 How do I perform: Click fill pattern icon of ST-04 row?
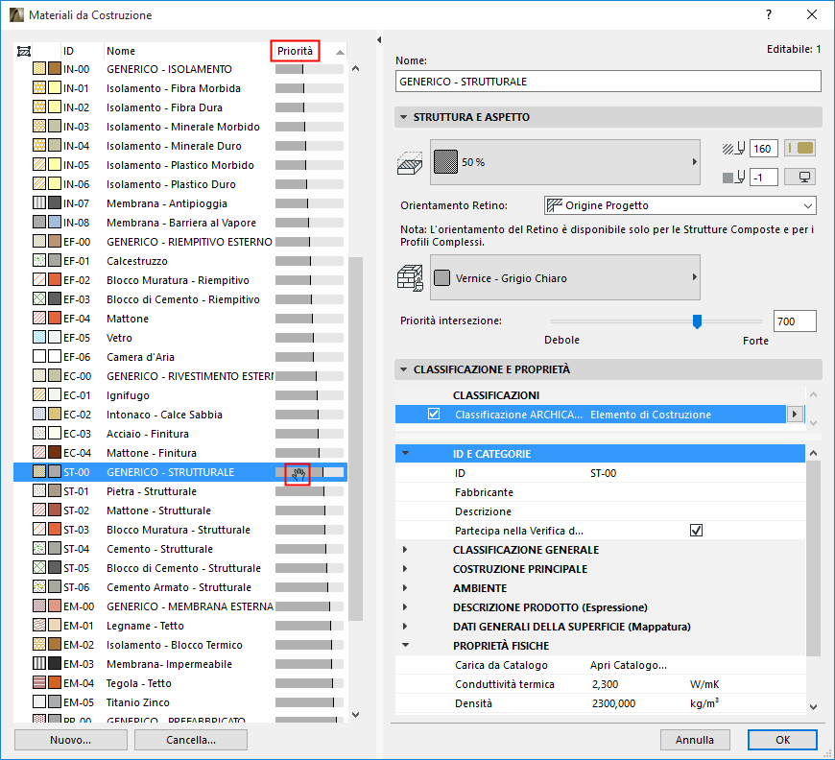coord(39,549)
